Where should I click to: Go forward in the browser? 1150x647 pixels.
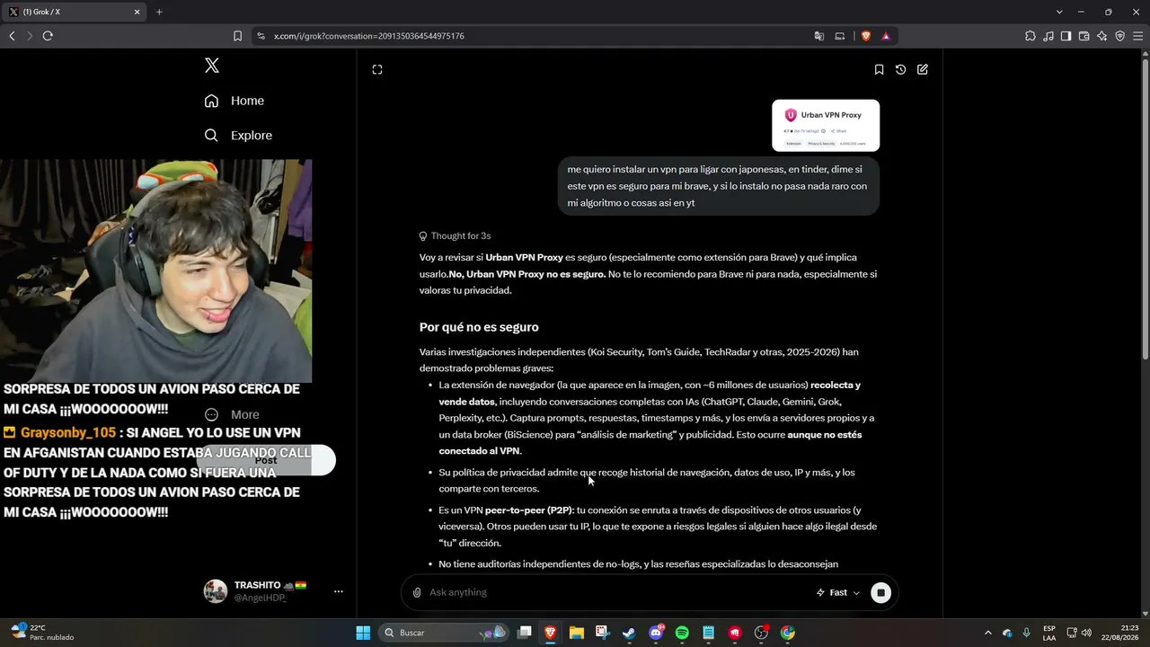pyautogui.click(x=30, y=36)
